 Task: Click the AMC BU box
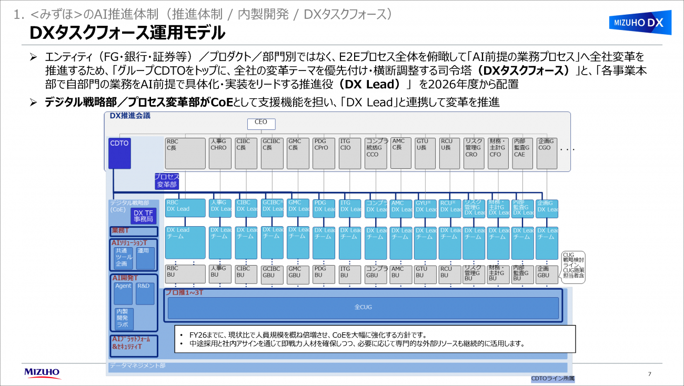401,275
